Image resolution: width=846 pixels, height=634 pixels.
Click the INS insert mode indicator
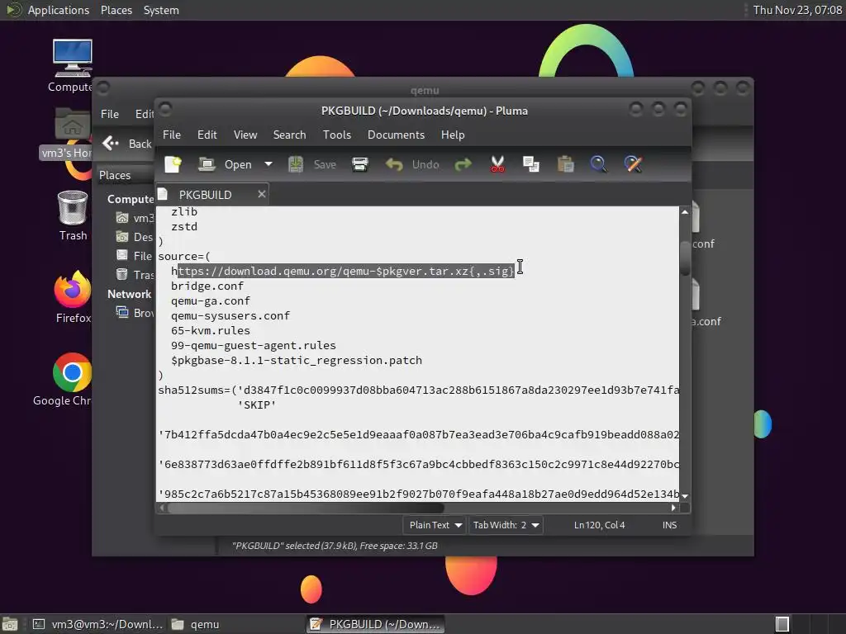pos(669,525)
